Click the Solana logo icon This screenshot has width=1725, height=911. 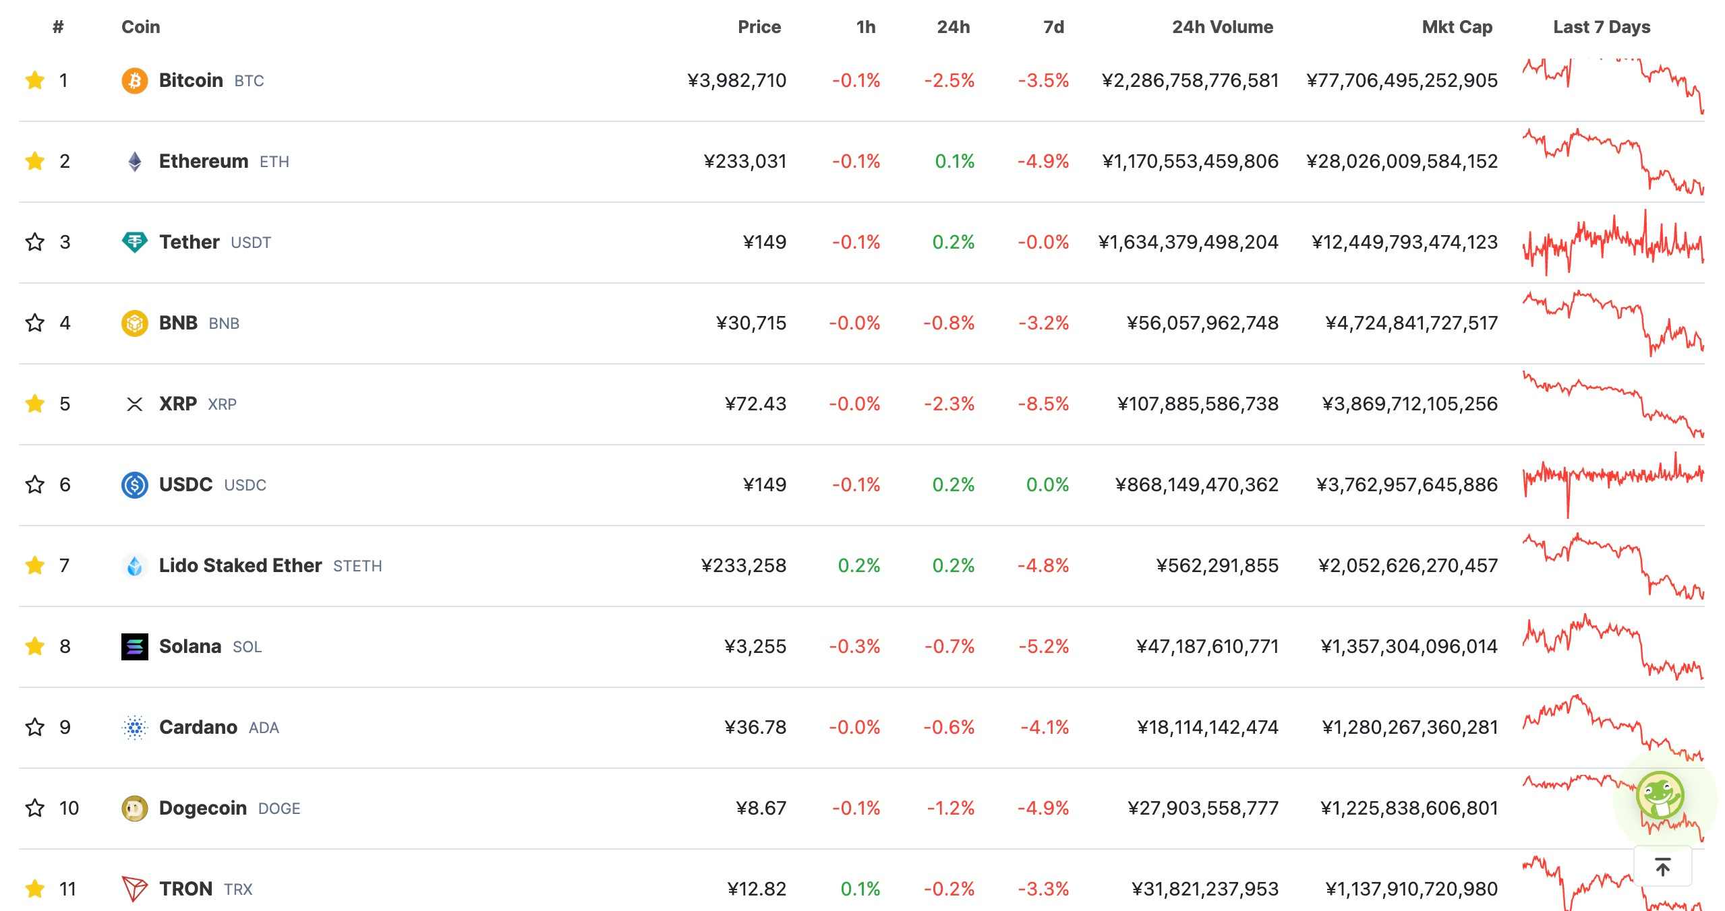coord(135,647)
